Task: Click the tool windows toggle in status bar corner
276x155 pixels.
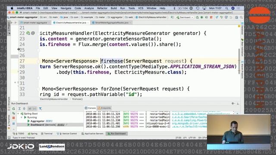Action: (x=9, y=138)
